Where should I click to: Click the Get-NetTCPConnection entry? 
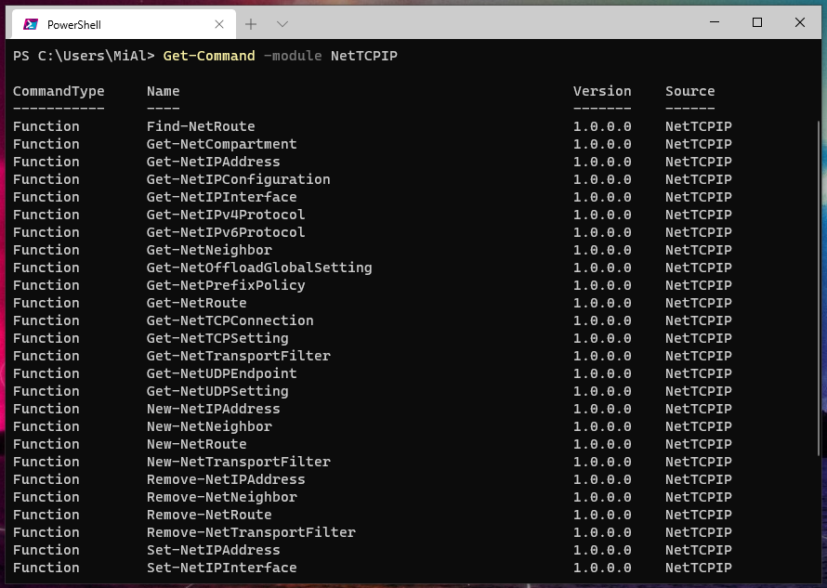pos(230,320)
